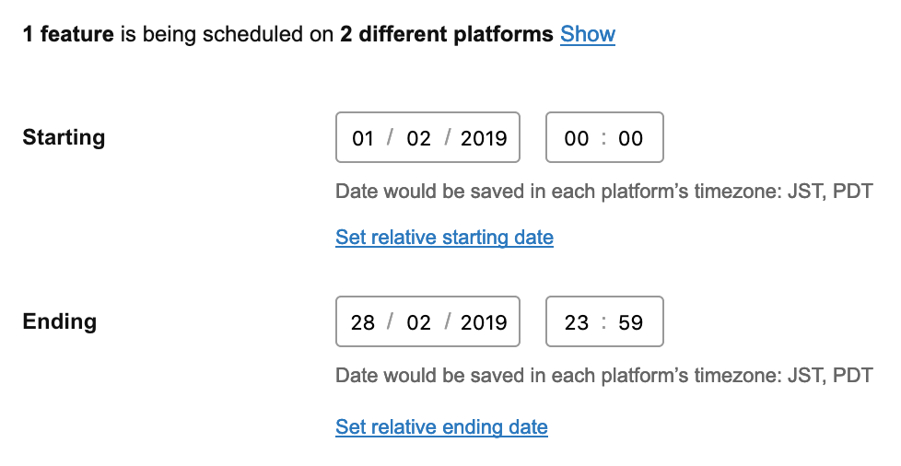The image size is (901, 466).
Task: Open Set relative ending date link
Action: (x=441, y=427)
